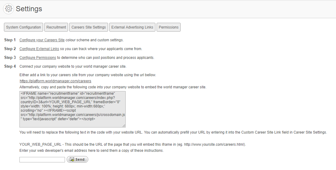
Task: Visit the platform.worldmanager.com/careers URL link
Action: pyautogui.click(x=56, y=81)
